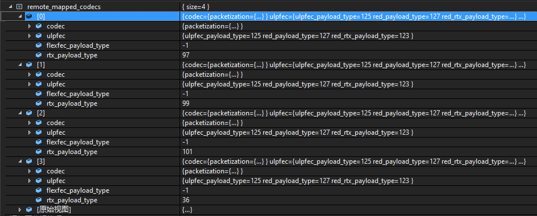Click the ulpfec field icon under [0]
This screenshot has height=216, width=537.
(x=39, y=36)
